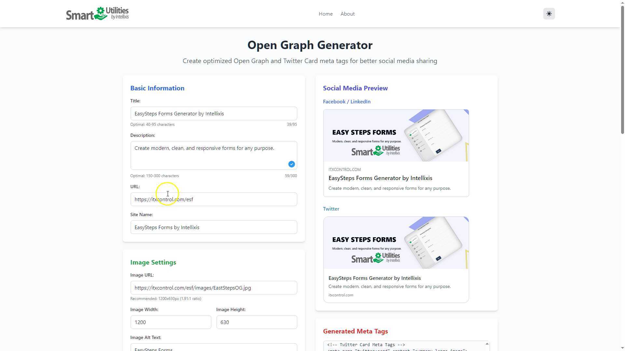
Task: Open the About page
Action: (x=347, y=14)
